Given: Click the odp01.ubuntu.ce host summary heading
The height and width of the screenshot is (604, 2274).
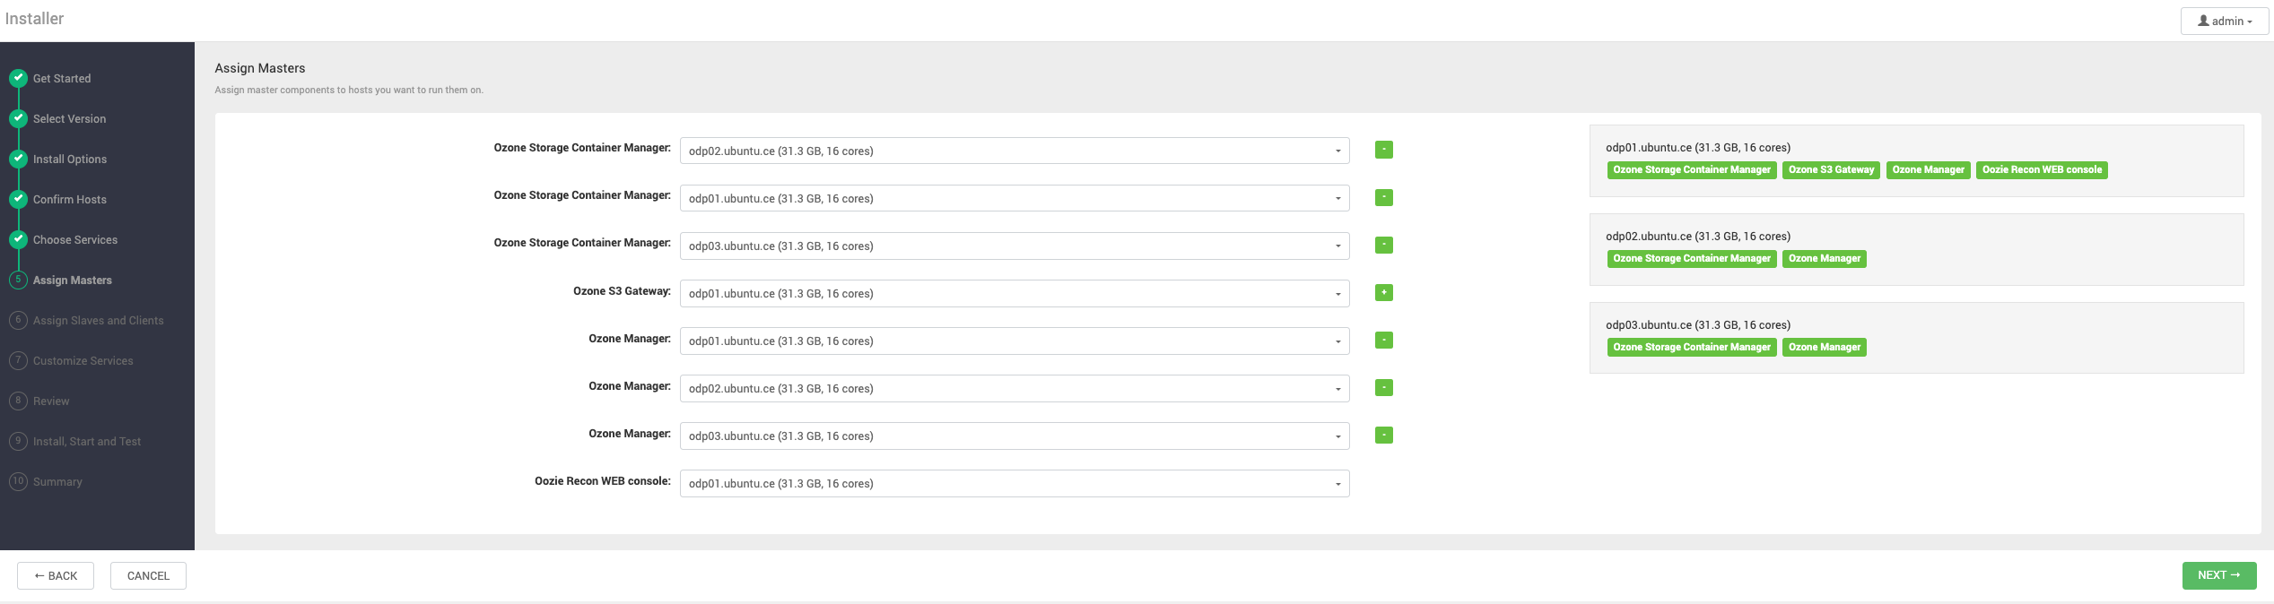Looking at the screenshot, I should [1698, 148].
